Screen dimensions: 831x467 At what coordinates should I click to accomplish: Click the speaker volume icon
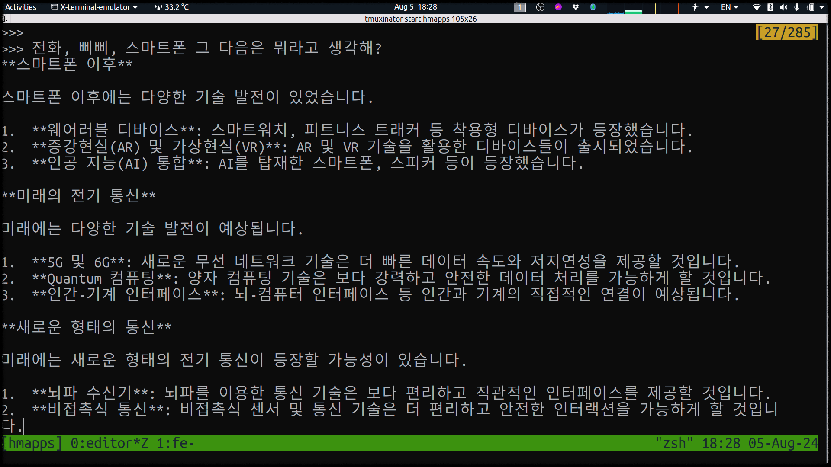pos(783,7)
